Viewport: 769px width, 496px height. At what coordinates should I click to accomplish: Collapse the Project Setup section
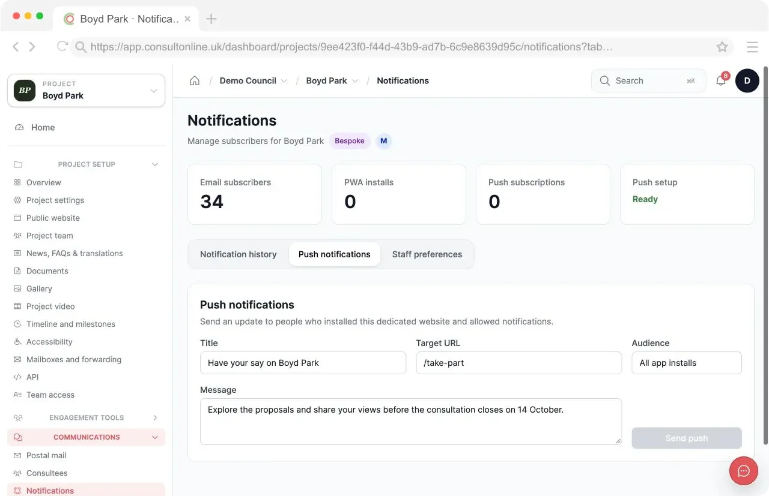[86, 164]
